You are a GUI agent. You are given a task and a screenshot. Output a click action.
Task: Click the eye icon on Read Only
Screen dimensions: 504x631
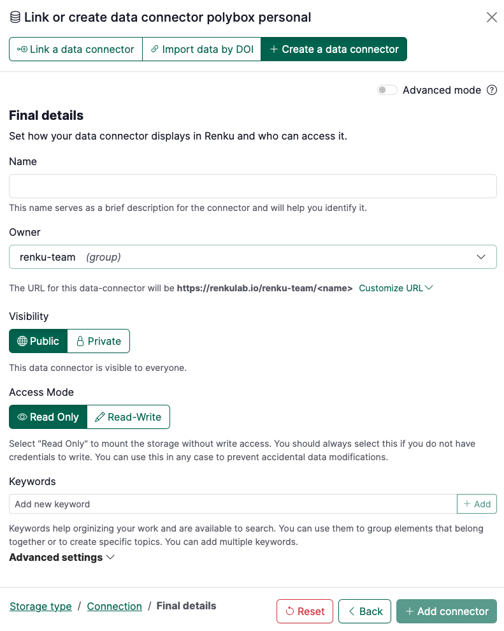point(22,417)
